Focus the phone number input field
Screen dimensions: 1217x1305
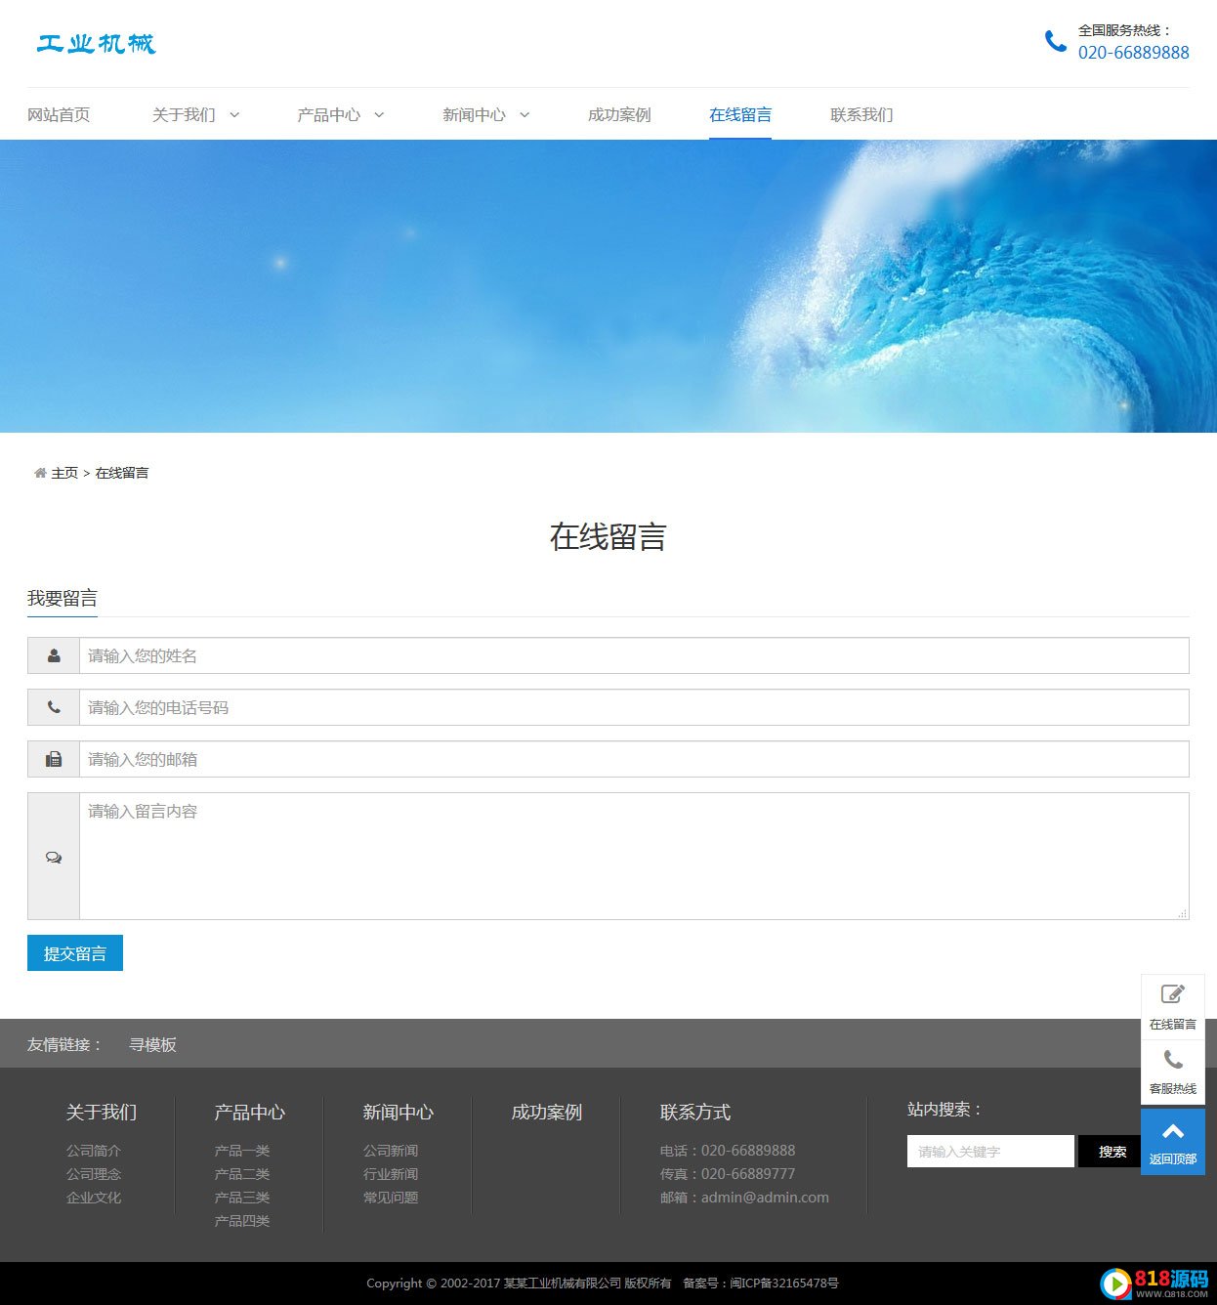[634, 707]
